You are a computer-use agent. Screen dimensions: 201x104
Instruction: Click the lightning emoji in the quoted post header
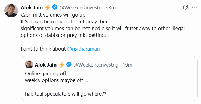(61, 65)
